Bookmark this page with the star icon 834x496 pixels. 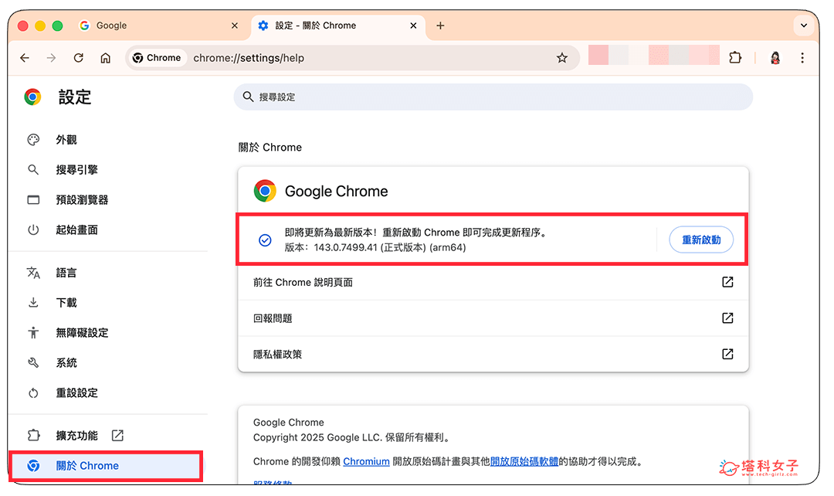[562, 57]
